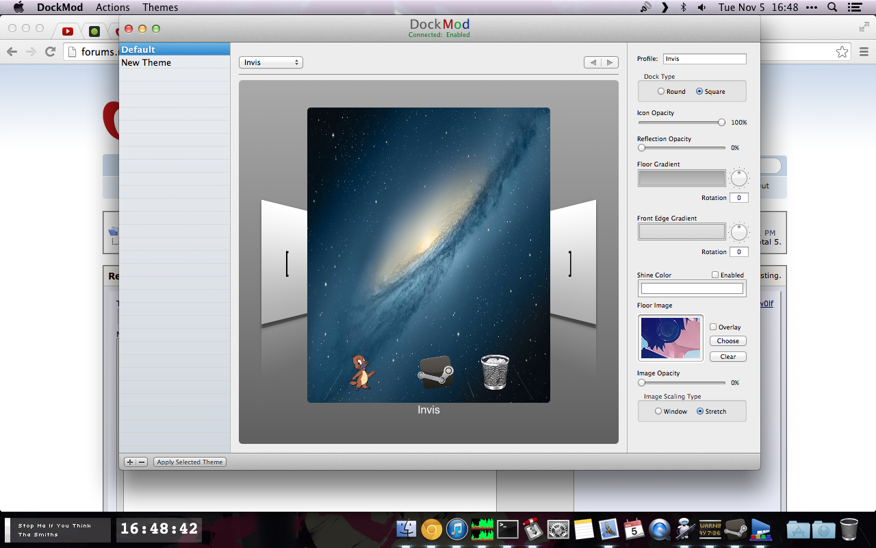
Task: Open Activity Monitor graph icon in Dock
Action: 482,530
